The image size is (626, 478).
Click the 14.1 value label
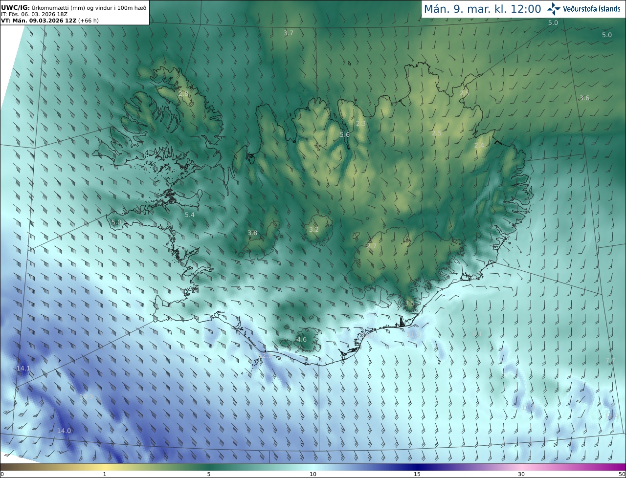coord(23,369)
